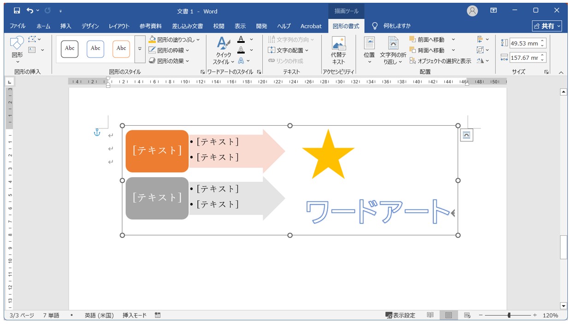Toggle 挿入モード in the status bar
The width and height of the screenshot is (572, 324).
[x=135, y=315]
